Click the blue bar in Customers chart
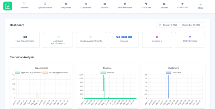The image size is (215, 109). click(x=168, y=87)
